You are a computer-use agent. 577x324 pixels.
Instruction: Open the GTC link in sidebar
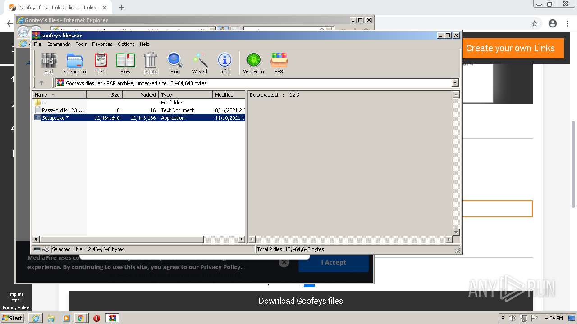click(16, 301)
